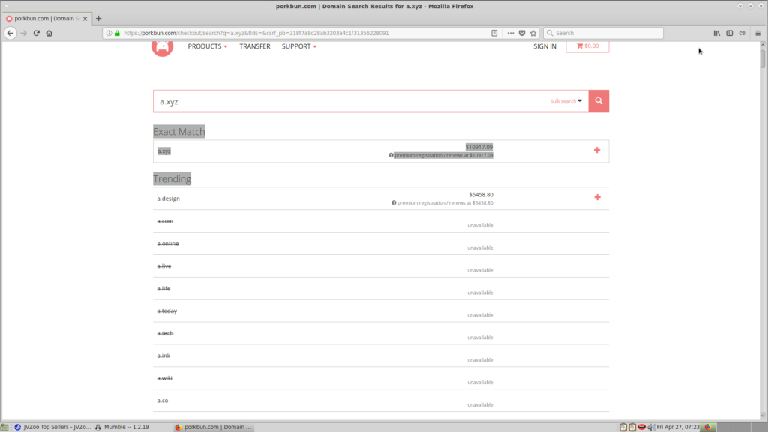Toggle the Firefox sidebar icon
The image size is (768, 432).
[729, 33]
